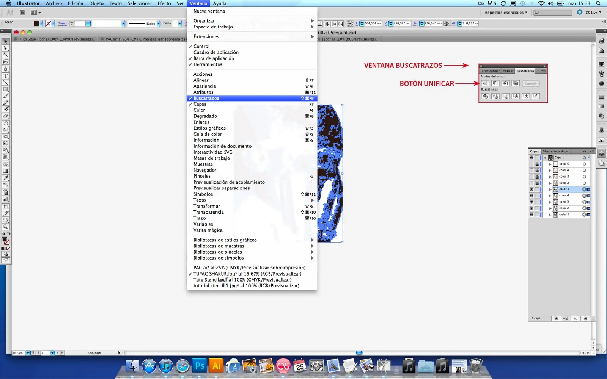Open the Layers icon in right dock
The width and height of the screenshot is (607, 379).
tap(602, 153)
